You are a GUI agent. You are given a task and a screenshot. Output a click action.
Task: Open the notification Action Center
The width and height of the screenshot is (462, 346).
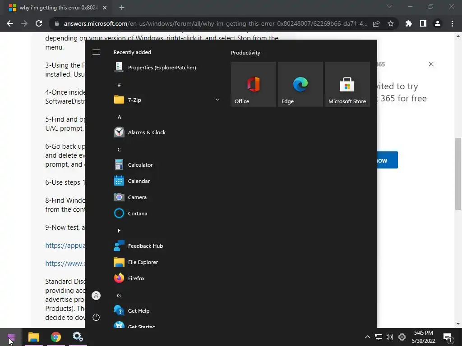click(x=448, y=337)
